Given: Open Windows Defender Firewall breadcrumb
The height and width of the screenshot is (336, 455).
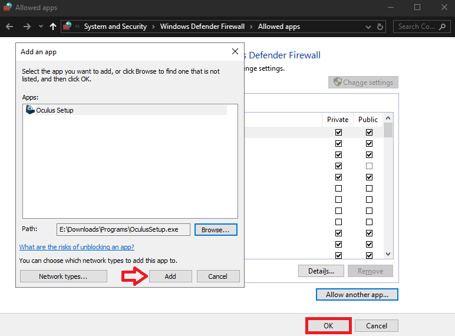Looking at the screenshot, I should [x=202, y=27].
